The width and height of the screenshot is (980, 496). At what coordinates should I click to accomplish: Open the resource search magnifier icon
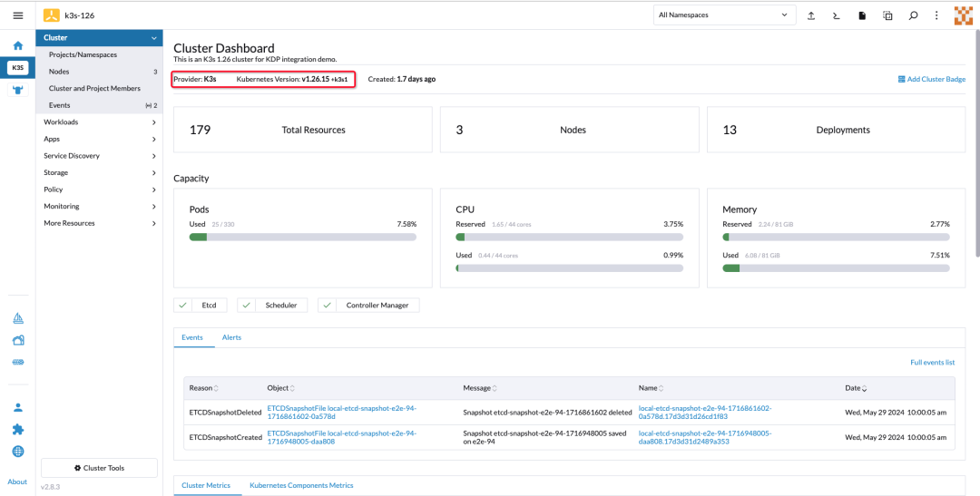click(x=913, y=15)
